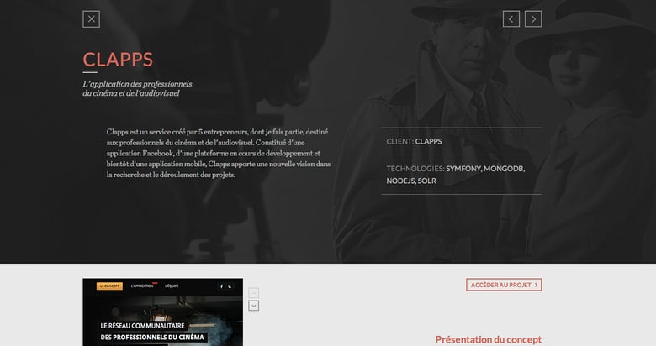656x346 pixels.
Task: Click the italic subtitle under CLAPPS
Action: coord(137,89)
